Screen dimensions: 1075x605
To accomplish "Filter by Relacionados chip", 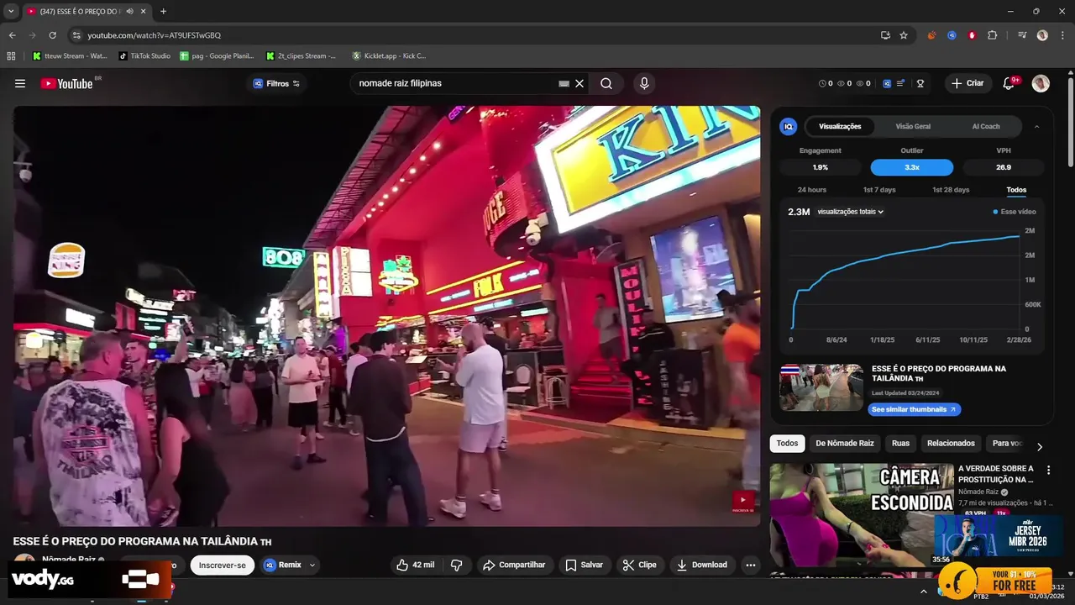I will click(951, 443).
